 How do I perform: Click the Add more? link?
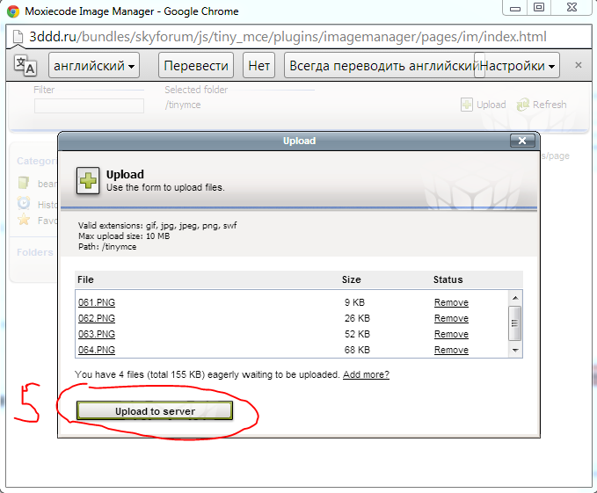coord(366,374)
